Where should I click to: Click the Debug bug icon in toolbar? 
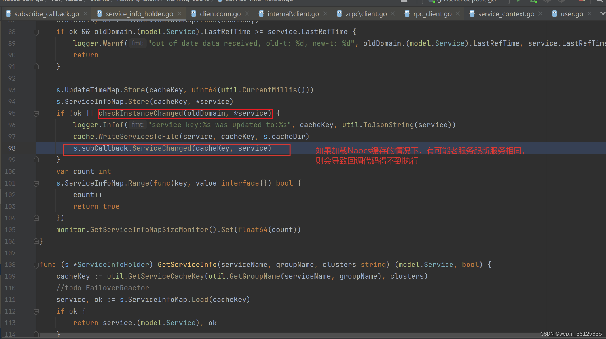point(533,1)
